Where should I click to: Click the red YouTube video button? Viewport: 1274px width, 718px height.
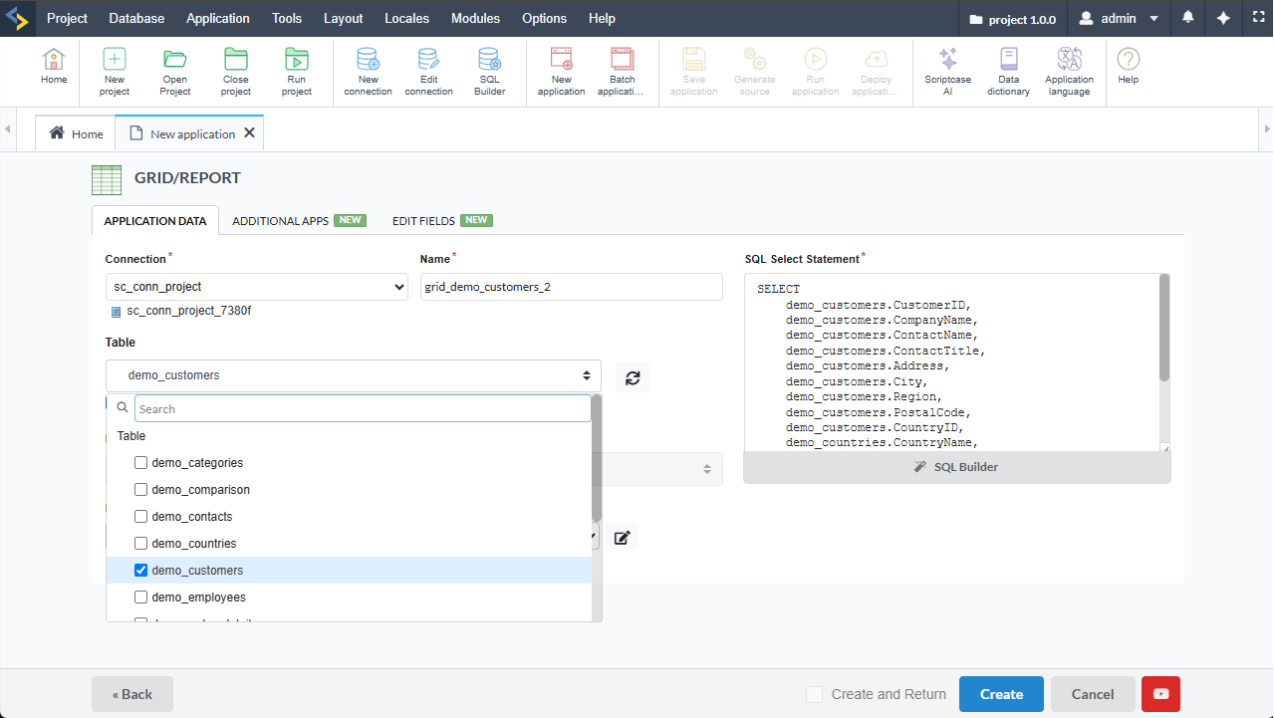click(x=1161, y=694)
